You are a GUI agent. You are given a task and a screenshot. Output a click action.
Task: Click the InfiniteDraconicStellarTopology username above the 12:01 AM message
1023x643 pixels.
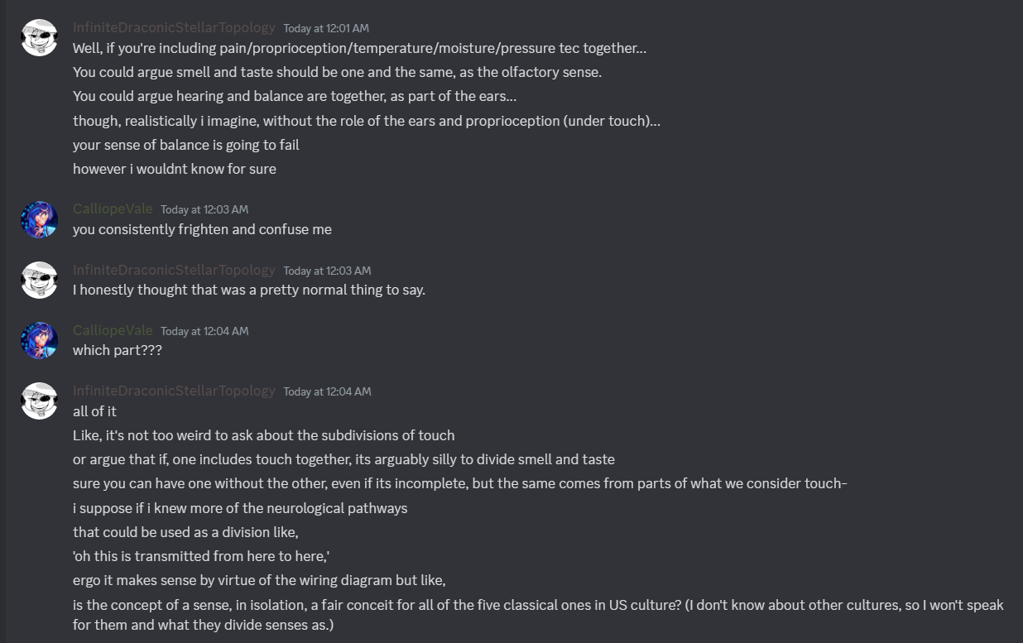coord(174,27)
